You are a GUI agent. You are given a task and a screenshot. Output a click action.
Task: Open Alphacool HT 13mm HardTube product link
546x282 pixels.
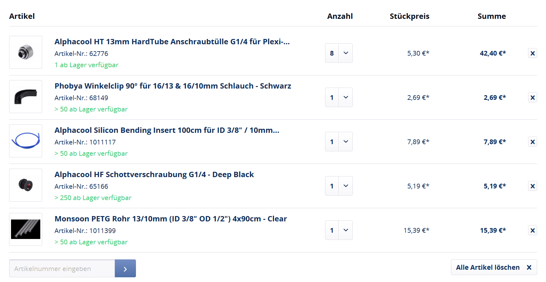coord(172,42)
